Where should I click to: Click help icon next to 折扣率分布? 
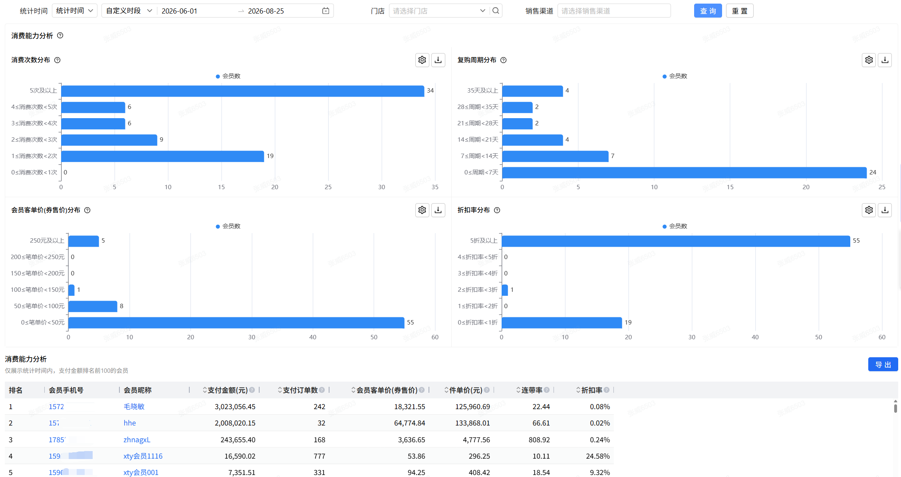tap(497, 210)
